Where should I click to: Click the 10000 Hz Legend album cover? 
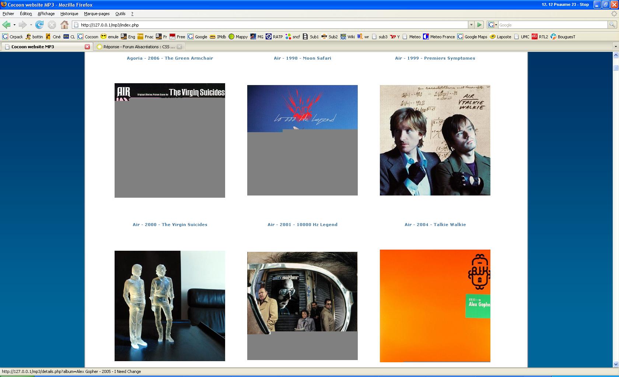[302, 140]
